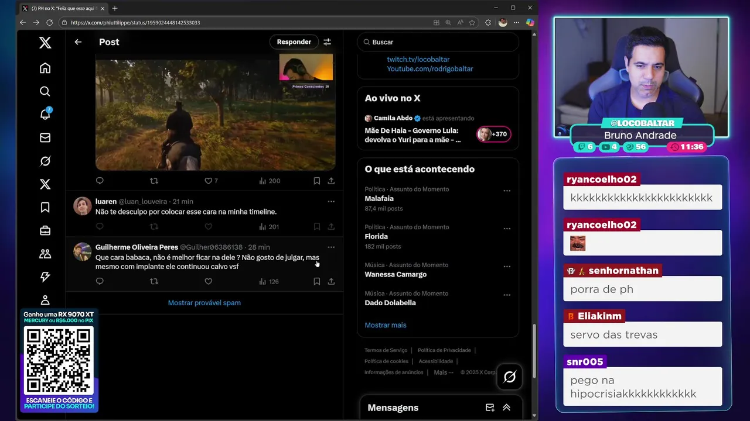This screenshot has height=421, width=750.
Task: Close the PH no X browser tab
Action: [103, 8]
